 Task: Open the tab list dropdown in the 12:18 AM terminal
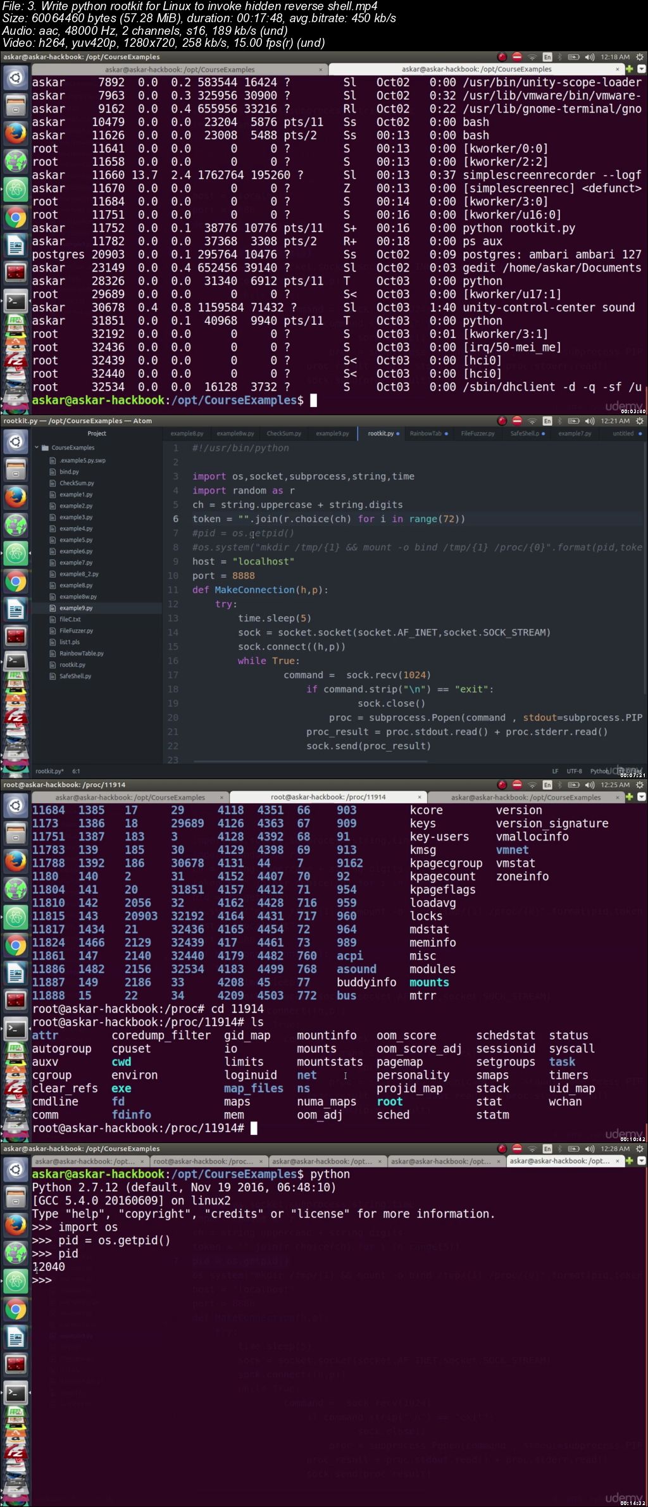pos(641,69)
